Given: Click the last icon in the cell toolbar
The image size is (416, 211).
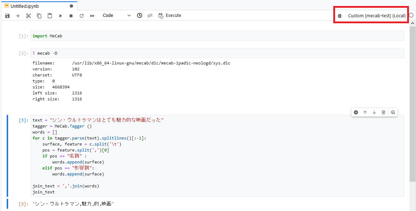Looking at the screenshot, I should click(x=393, y=112).
